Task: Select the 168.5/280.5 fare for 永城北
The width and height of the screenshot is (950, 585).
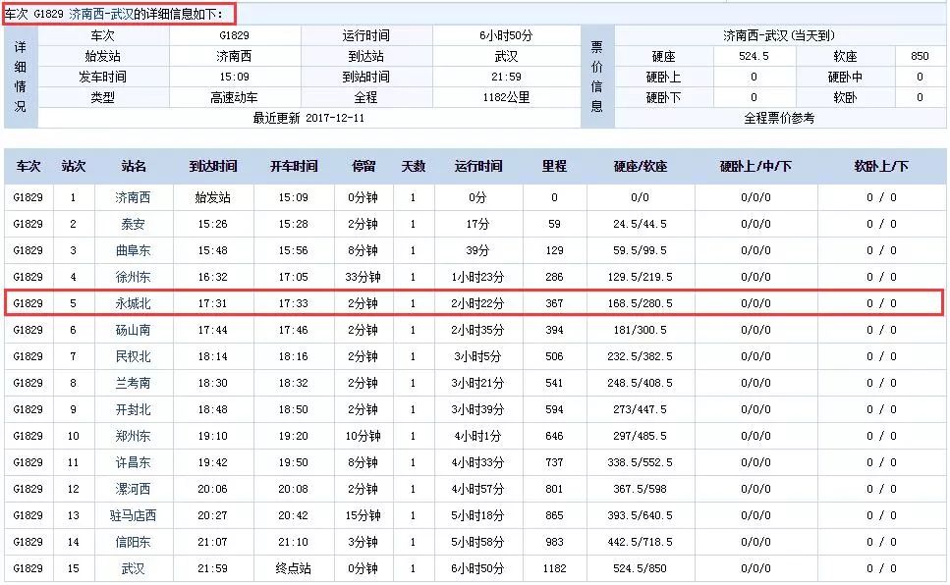Action: pos(640,303)
